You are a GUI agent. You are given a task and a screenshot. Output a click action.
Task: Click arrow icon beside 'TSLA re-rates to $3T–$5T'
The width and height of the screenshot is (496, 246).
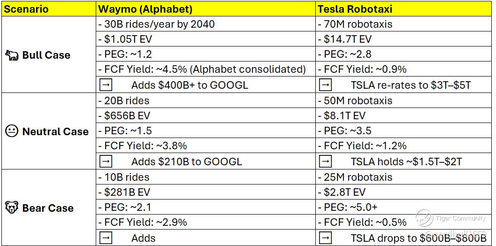pos(325,85)
